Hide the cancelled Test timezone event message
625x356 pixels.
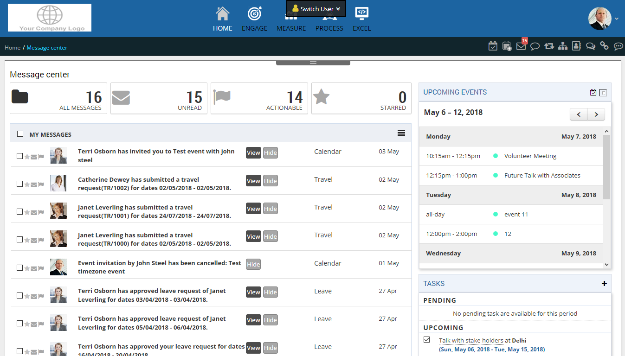(x=253, y=264)
